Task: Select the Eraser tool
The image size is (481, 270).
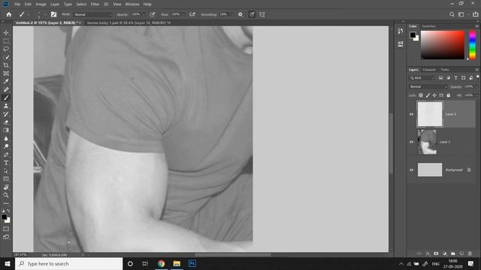Action: 6,122
